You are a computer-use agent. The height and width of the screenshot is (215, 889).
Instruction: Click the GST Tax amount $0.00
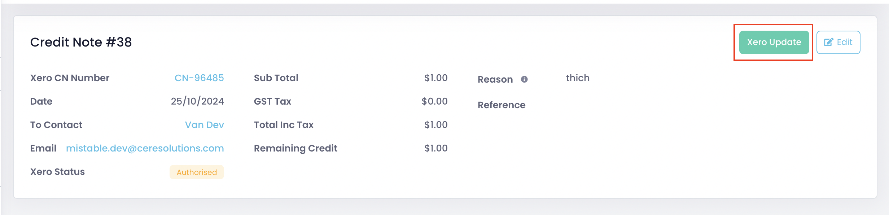(434, 101)
